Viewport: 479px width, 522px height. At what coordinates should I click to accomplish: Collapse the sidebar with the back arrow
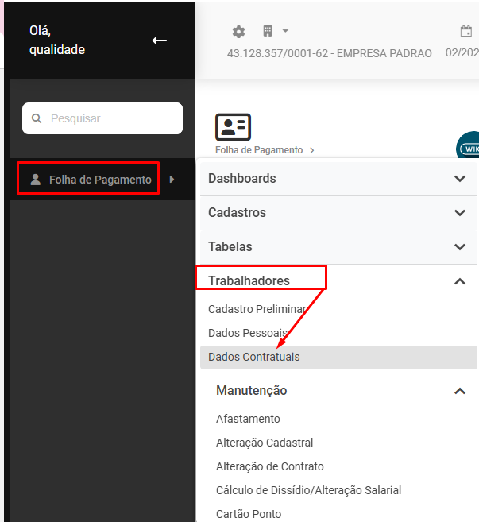click(x=160, y=41)
